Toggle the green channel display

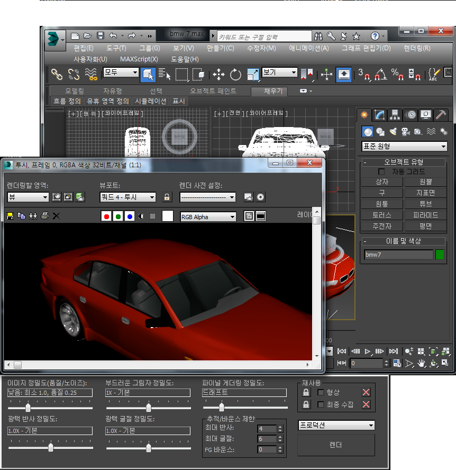118,216
